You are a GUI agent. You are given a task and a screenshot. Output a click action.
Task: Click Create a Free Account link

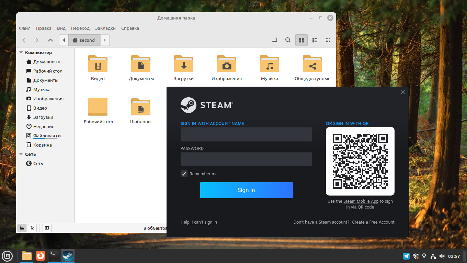click(373, 222)
